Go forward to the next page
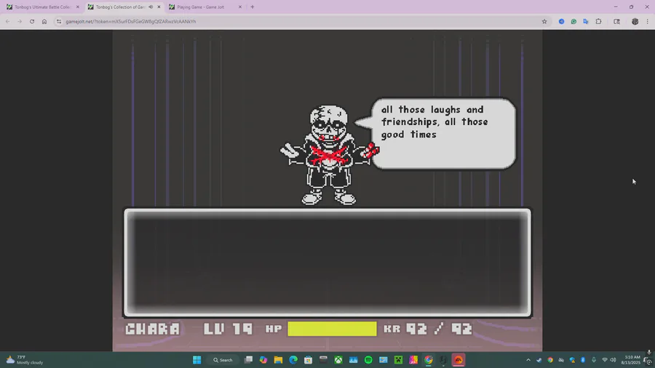Image resolution: width=655 pixels, height=368 pixels. tap(20, 21)
